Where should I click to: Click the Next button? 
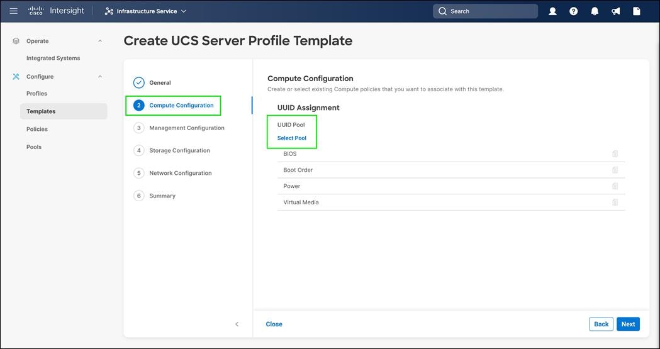(628, 324)
